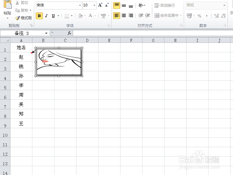The height and width of the screenshot is (175, 233).
Task: Click cell containing 孙
Action: (21, 76)
